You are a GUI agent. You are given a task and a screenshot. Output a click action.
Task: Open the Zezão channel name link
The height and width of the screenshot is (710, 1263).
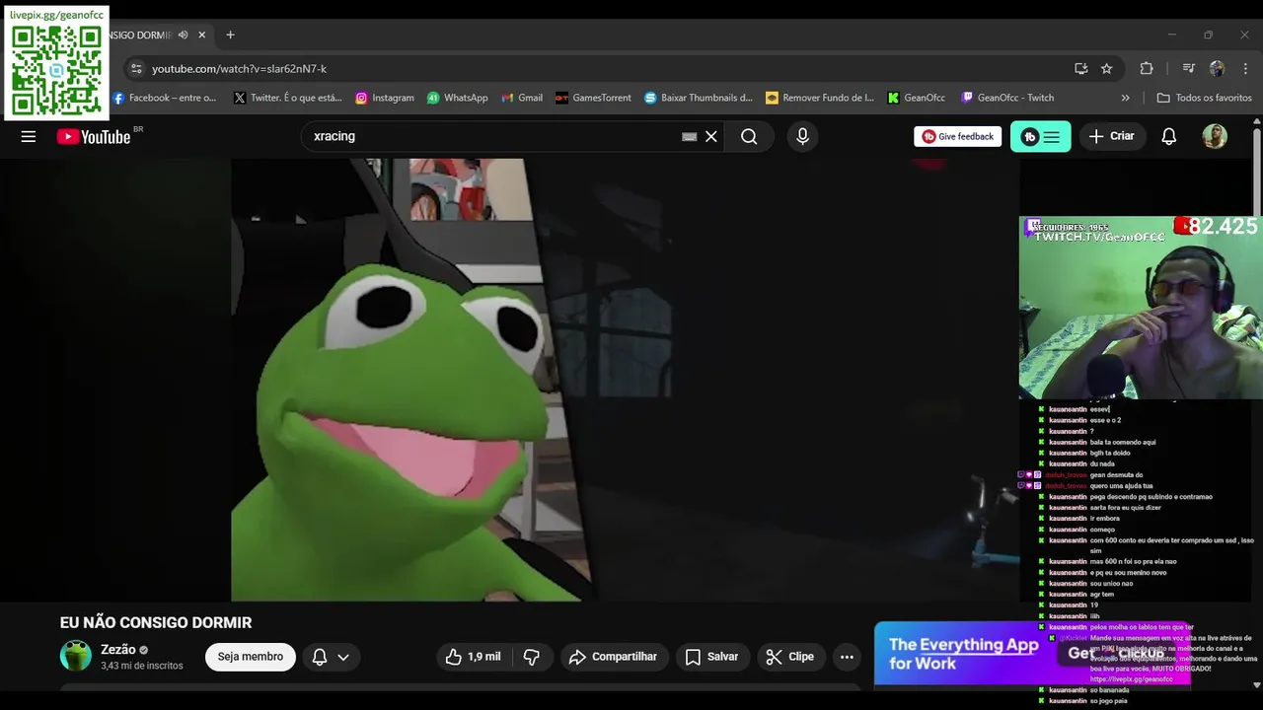118,650
